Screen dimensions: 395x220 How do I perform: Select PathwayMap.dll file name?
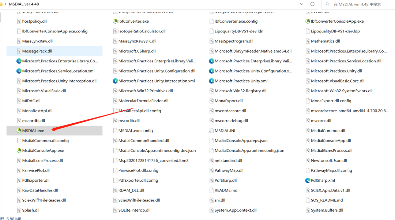pyautogui.click(x=229, y=170)
